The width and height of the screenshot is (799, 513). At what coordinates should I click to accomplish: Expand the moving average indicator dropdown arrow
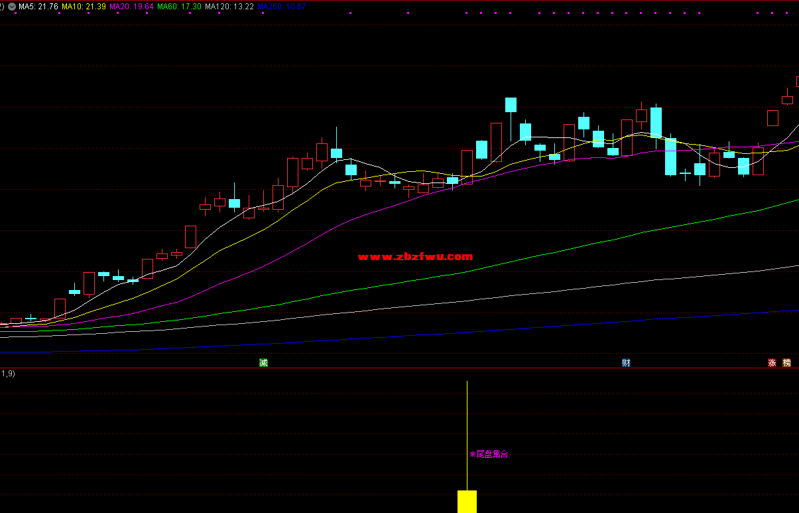tap(11, 6)
